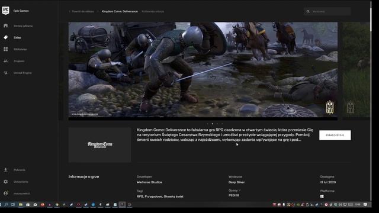This screenshot has height=213, width=379.
Task: Click the Epic Games title text
Action: [x=21, y=11]
